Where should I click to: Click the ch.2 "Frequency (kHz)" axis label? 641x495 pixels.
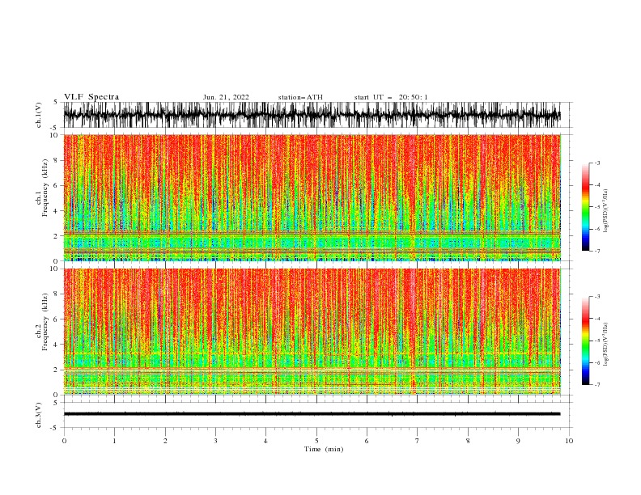point(45,322)
